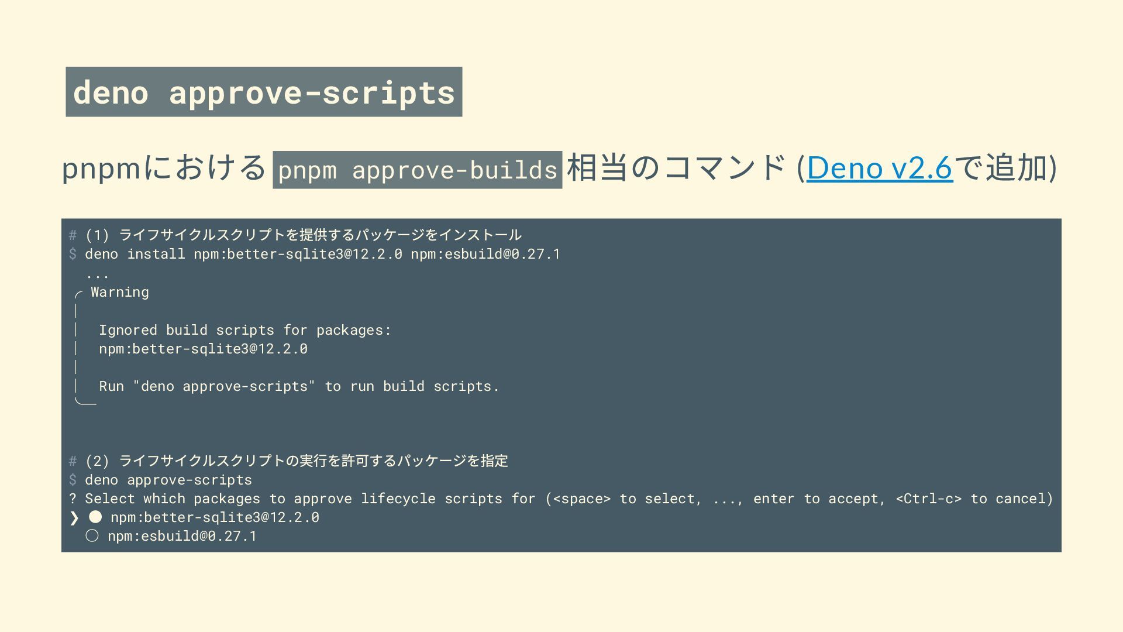Click the '...' ellipsis output line
The height and width of the screenshot is (632, 1123).
point(97,275)
